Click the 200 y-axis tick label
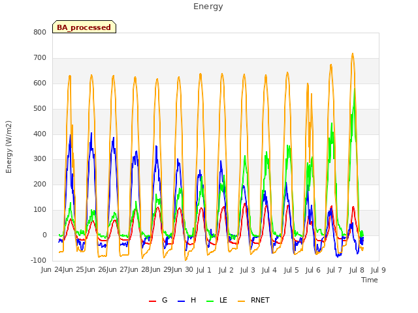Viewport: 418px width, 313px height. pos(40,184)
